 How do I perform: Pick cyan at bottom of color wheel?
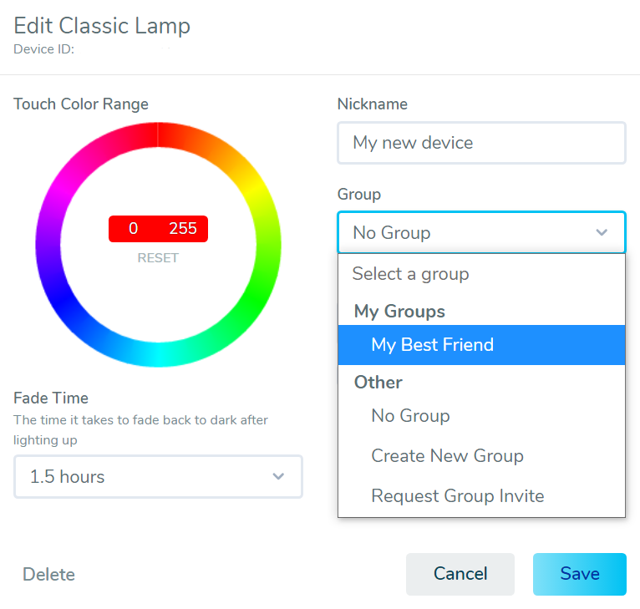tap(159, 354)
